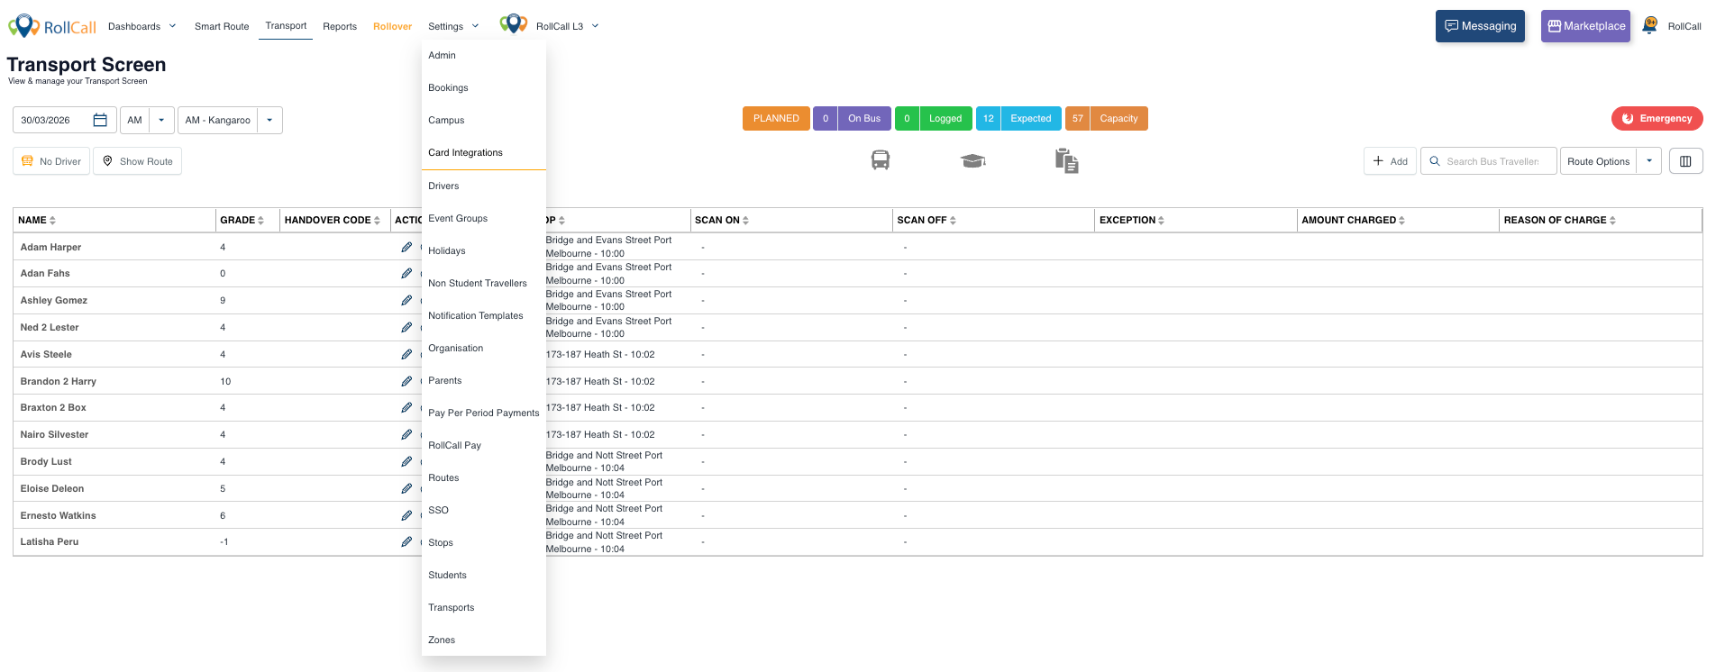Click the No Driver button
This screenshot has height=672, width=1716.
[x=51, y=161]
